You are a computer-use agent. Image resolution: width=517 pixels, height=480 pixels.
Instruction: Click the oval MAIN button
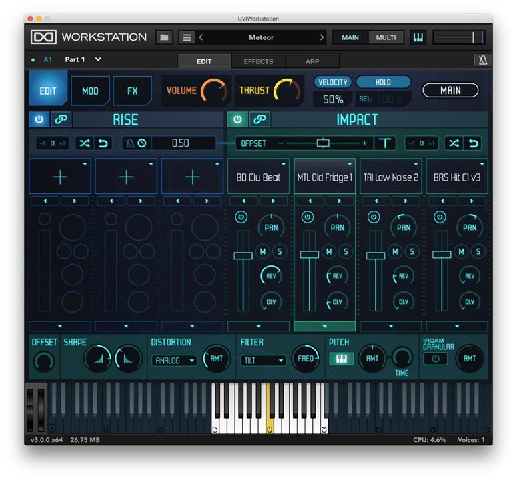[x=450, y=90]
